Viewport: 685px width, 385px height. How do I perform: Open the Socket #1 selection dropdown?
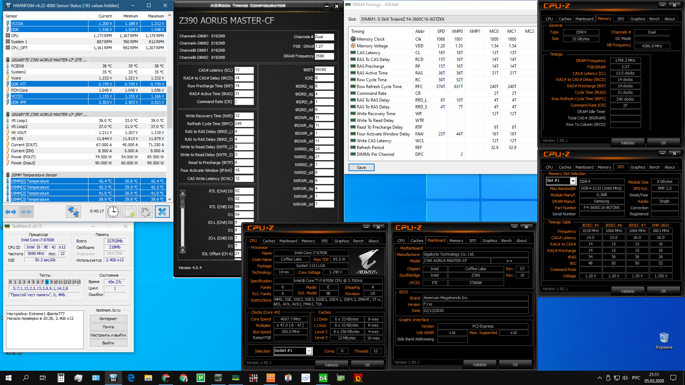tap(309, 351)
